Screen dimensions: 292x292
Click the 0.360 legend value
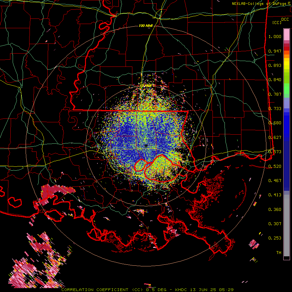pos(275,210)
